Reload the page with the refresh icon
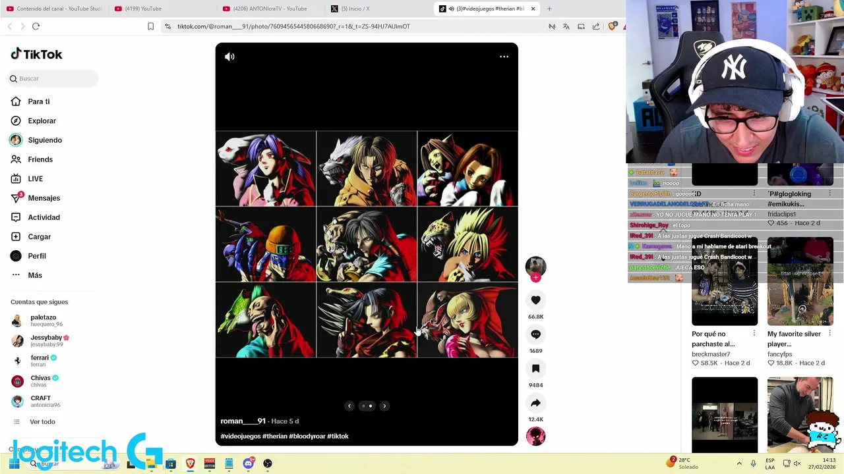Viewport: 844px width, 474px height. click(36, 26)
